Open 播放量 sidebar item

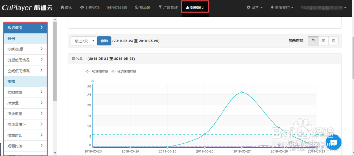tap(25, 103)
